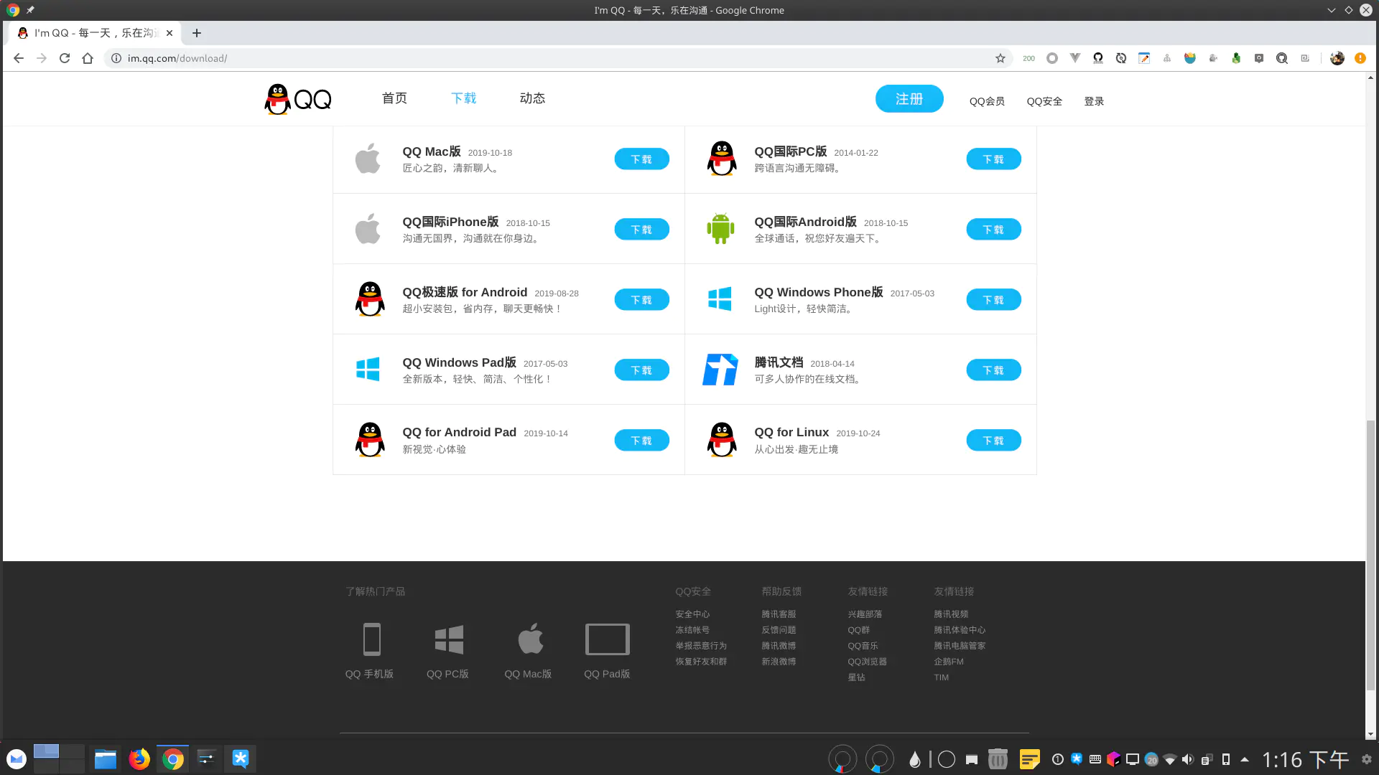Viewport: 1379px width, 775px height.
Task: Click the Windows logo beside QQ Windows Phone版
Action: (720, 299)
